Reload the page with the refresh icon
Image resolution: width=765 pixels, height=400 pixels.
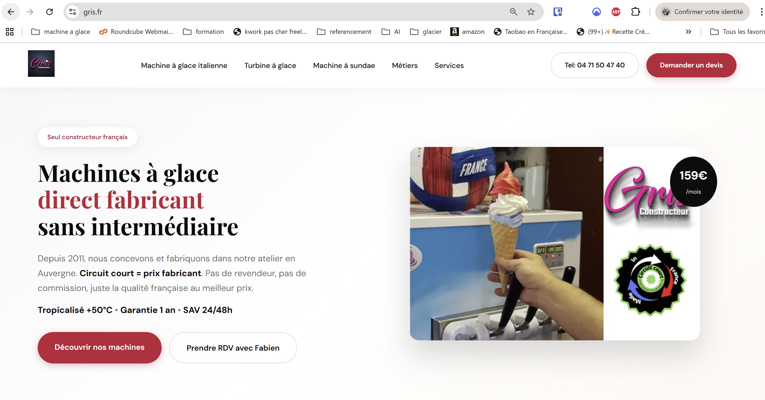pyautogui.click(x=49, y=12)
